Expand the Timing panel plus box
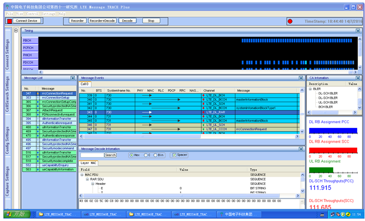 point(16,30)
